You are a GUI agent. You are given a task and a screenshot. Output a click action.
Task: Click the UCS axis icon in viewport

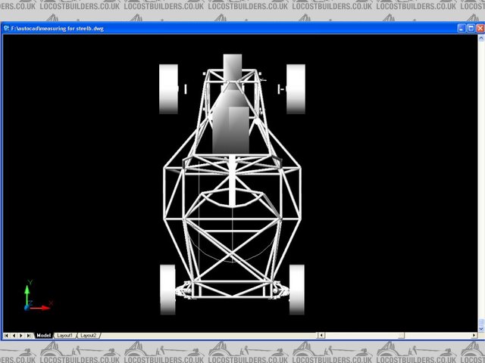[x=33, y=299]
